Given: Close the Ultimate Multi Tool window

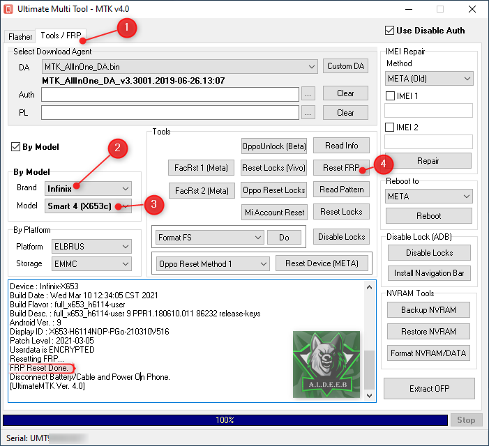Looking at the screenshot, I should 472,9.
